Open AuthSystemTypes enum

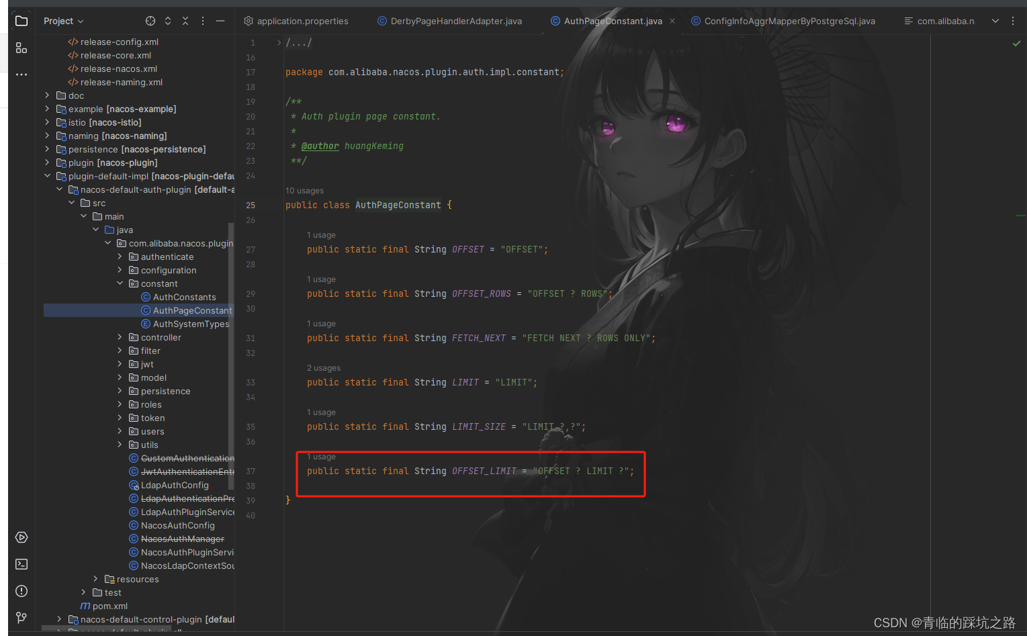[x=185, y=324]
